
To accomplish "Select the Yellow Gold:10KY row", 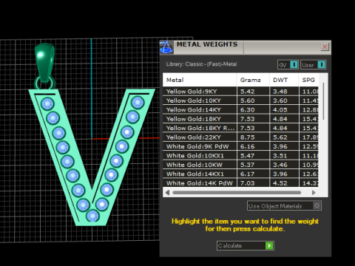I will (240, 100).
